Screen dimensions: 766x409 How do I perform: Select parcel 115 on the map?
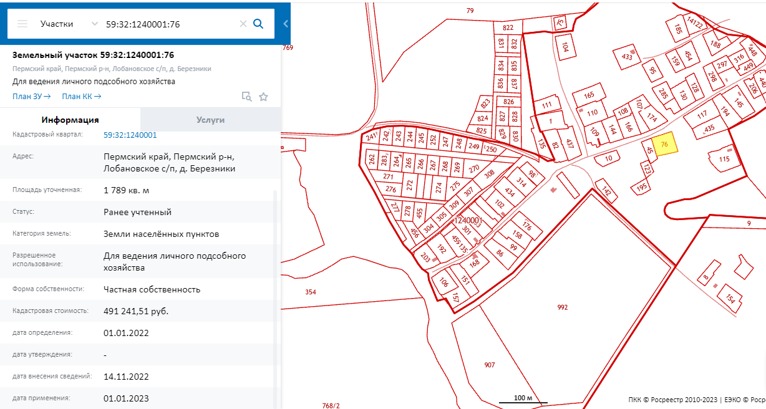click(724, 160)
